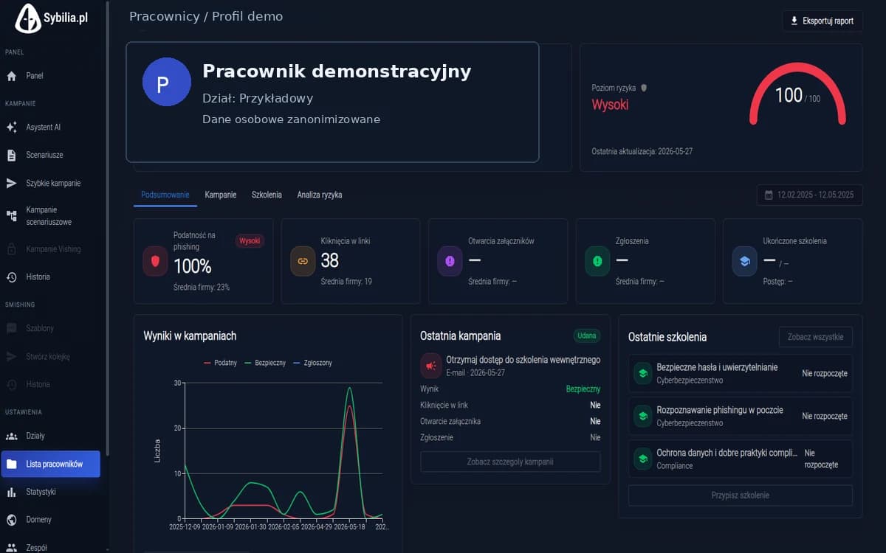Click the red risk gauge showing 100

[x=797, y=94]
